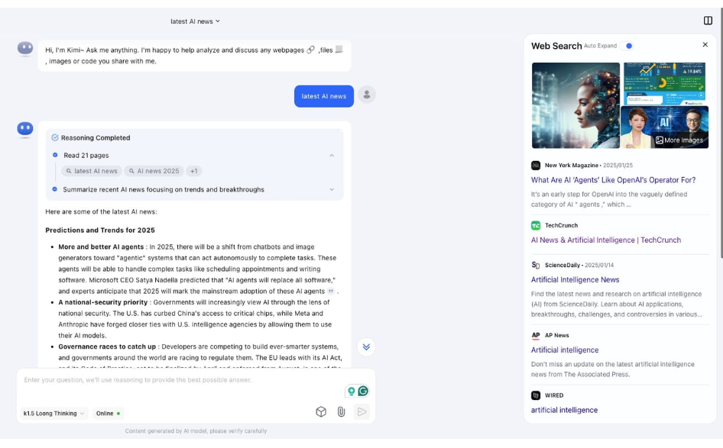Open AP News Artificial intelligence link
The image size is (723, 448).
[x=564, y=350]
